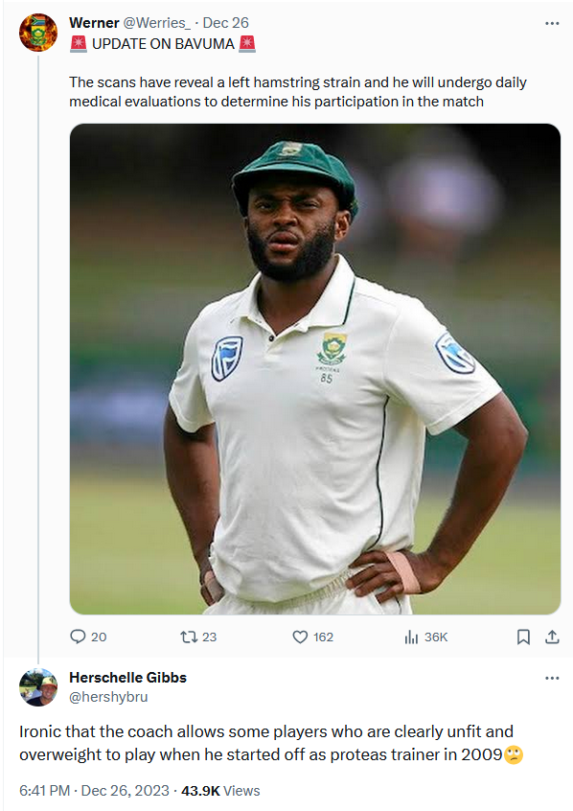
Task: Open more options on Werner's tweet
Action: point(552,21)
